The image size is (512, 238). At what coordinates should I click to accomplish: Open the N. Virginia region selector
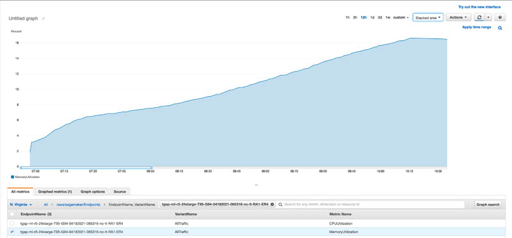point(21,204)
